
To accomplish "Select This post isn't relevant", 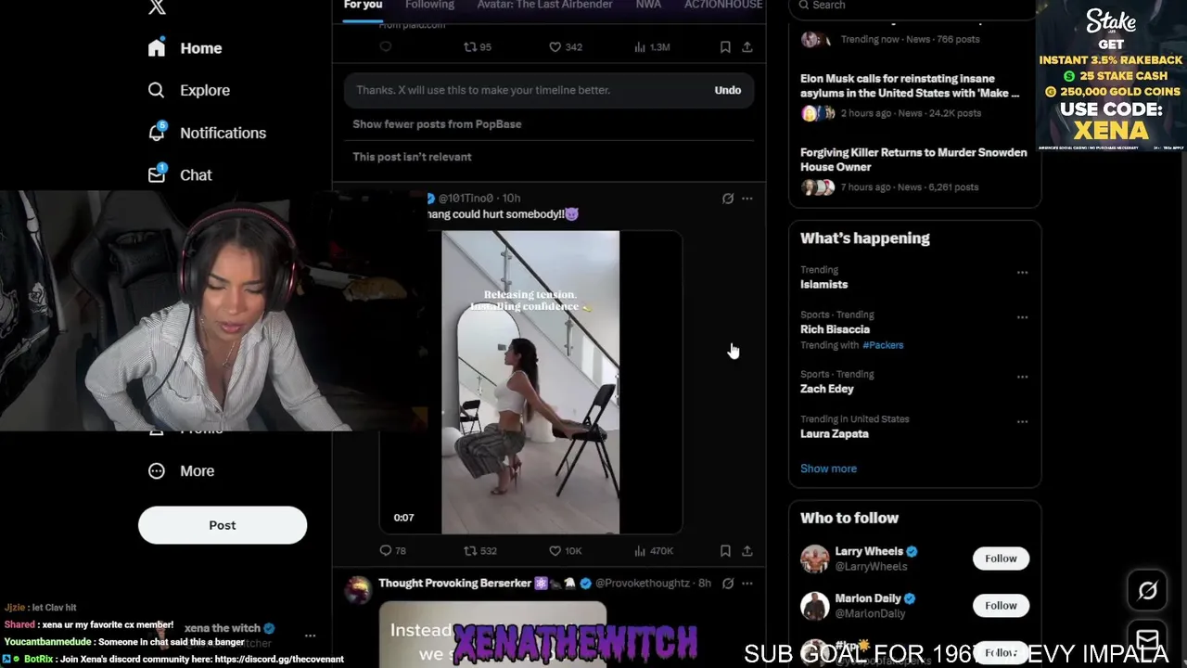I will pyautogui.click(x=412, y=157).
